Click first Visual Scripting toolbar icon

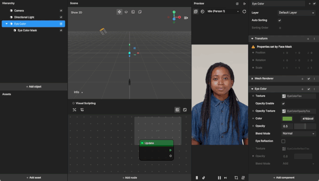click(74, 110)
